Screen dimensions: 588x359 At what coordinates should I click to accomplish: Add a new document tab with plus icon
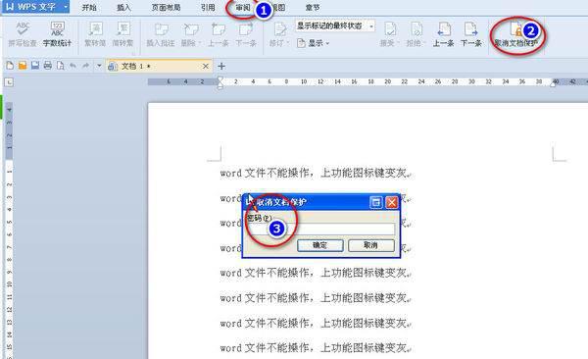coord(221,66)
